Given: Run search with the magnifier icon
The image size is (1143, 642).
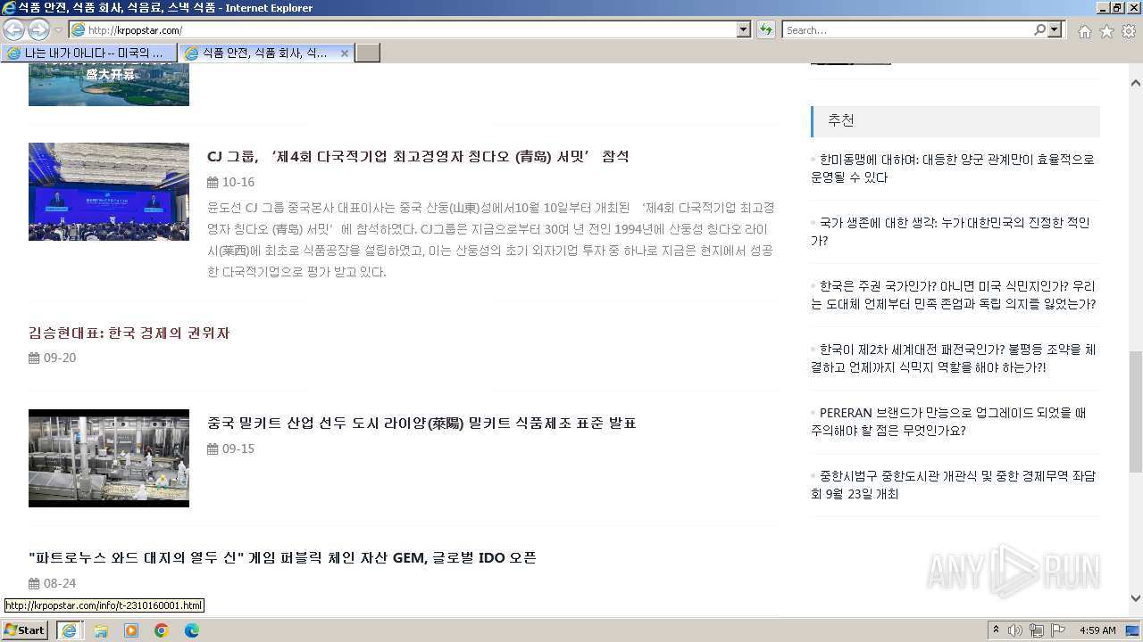Looking at the screenshot, I should pyautogui.click(x=1039, y=29).
